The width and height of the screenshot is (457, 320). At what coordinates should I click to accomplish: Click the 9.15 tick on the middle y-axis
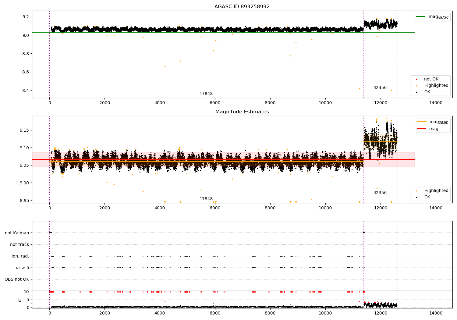[x=24, y=130]
